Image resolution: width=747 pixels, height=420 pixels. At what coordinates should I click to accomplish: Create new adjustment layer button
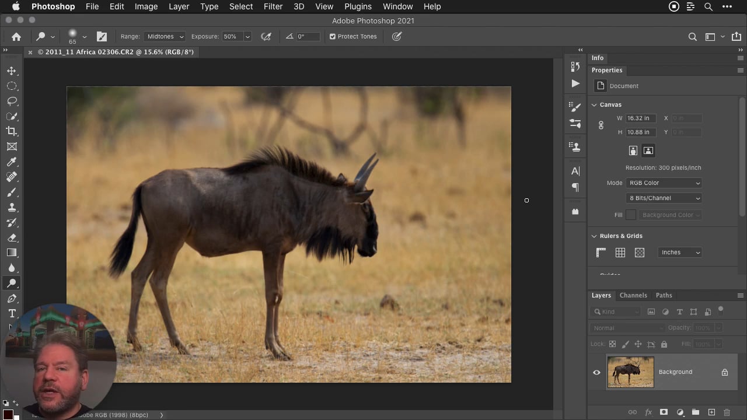click(x=680, y=412)
